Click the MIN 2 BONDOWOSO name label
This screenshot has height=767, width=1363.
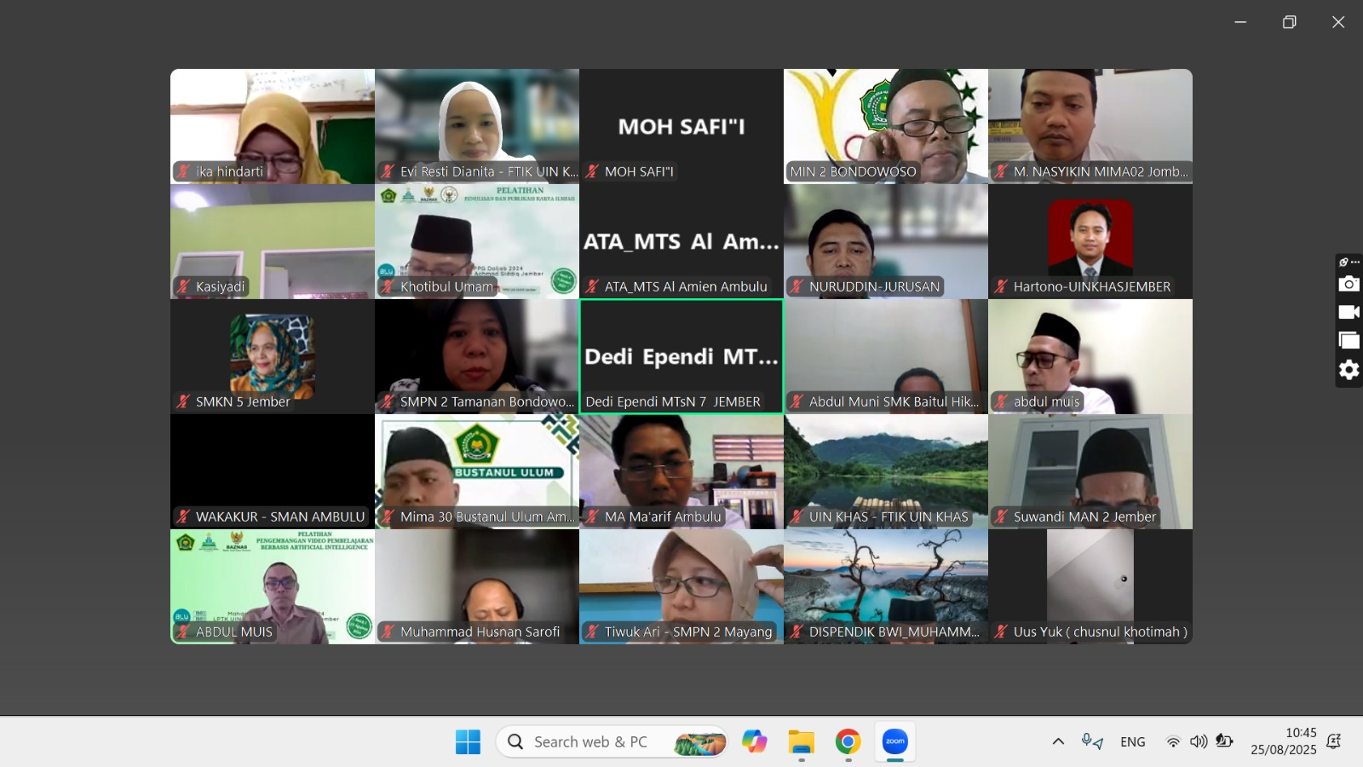pyautogui.click(x=853, y=171)
